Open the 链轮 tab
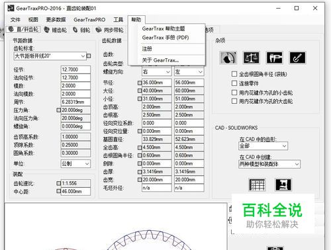 [81, 30]
